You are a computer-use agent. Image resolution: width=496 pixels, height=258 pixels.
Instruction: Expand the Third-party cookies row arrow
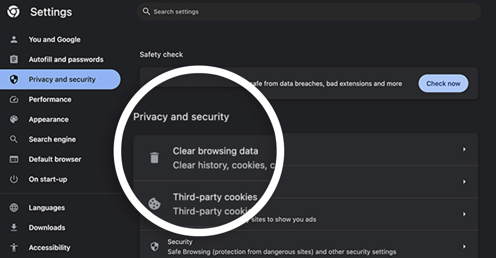point(464,182)
